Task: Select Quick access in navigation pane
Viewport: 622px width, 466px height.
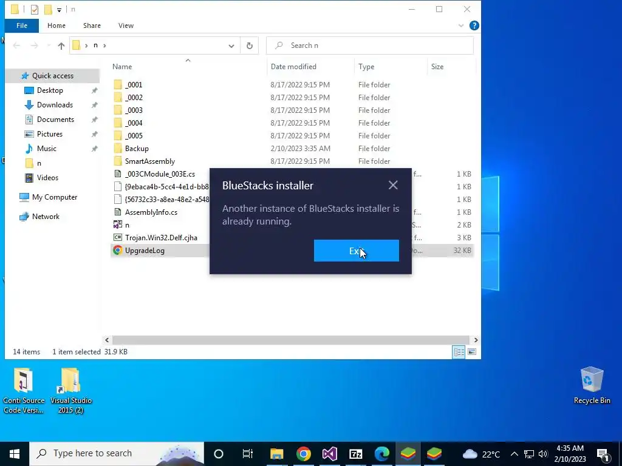Action: (x=53, y=76)
